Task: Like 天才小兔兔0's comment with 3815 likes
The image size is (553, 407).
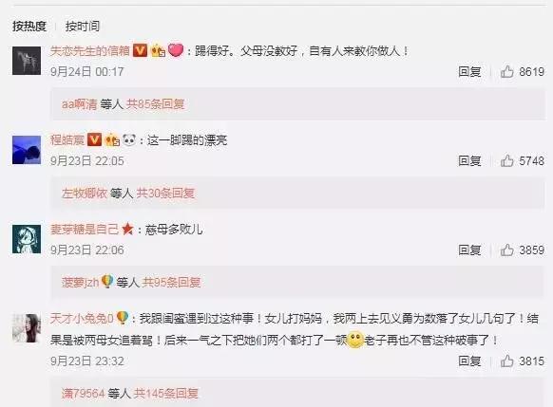Action: [x=506, y=361]
